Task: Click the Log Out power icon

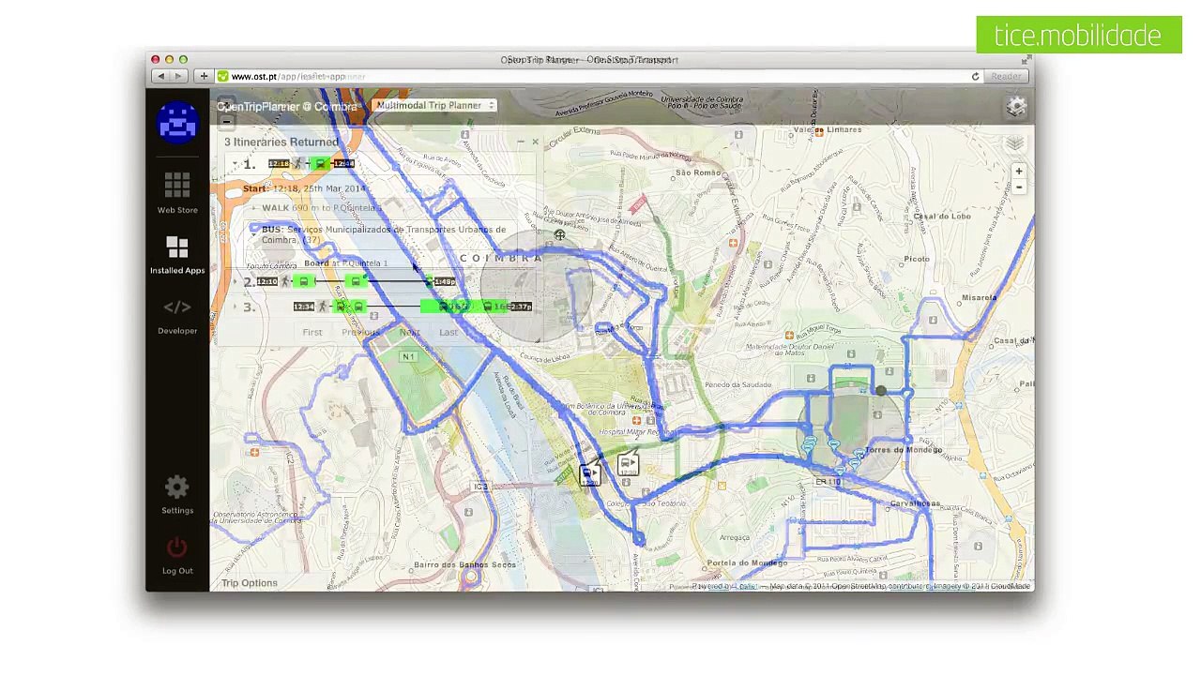Action: pos(177,547)
